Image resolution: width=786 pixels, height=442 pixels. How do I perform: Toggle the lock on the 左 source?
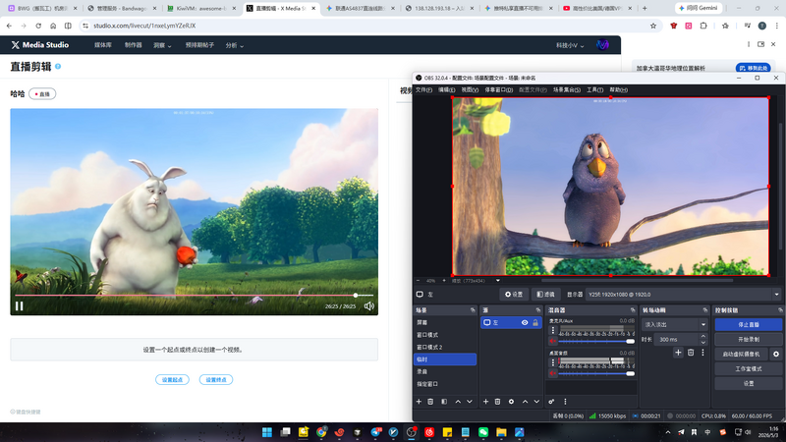coord(535,323)
